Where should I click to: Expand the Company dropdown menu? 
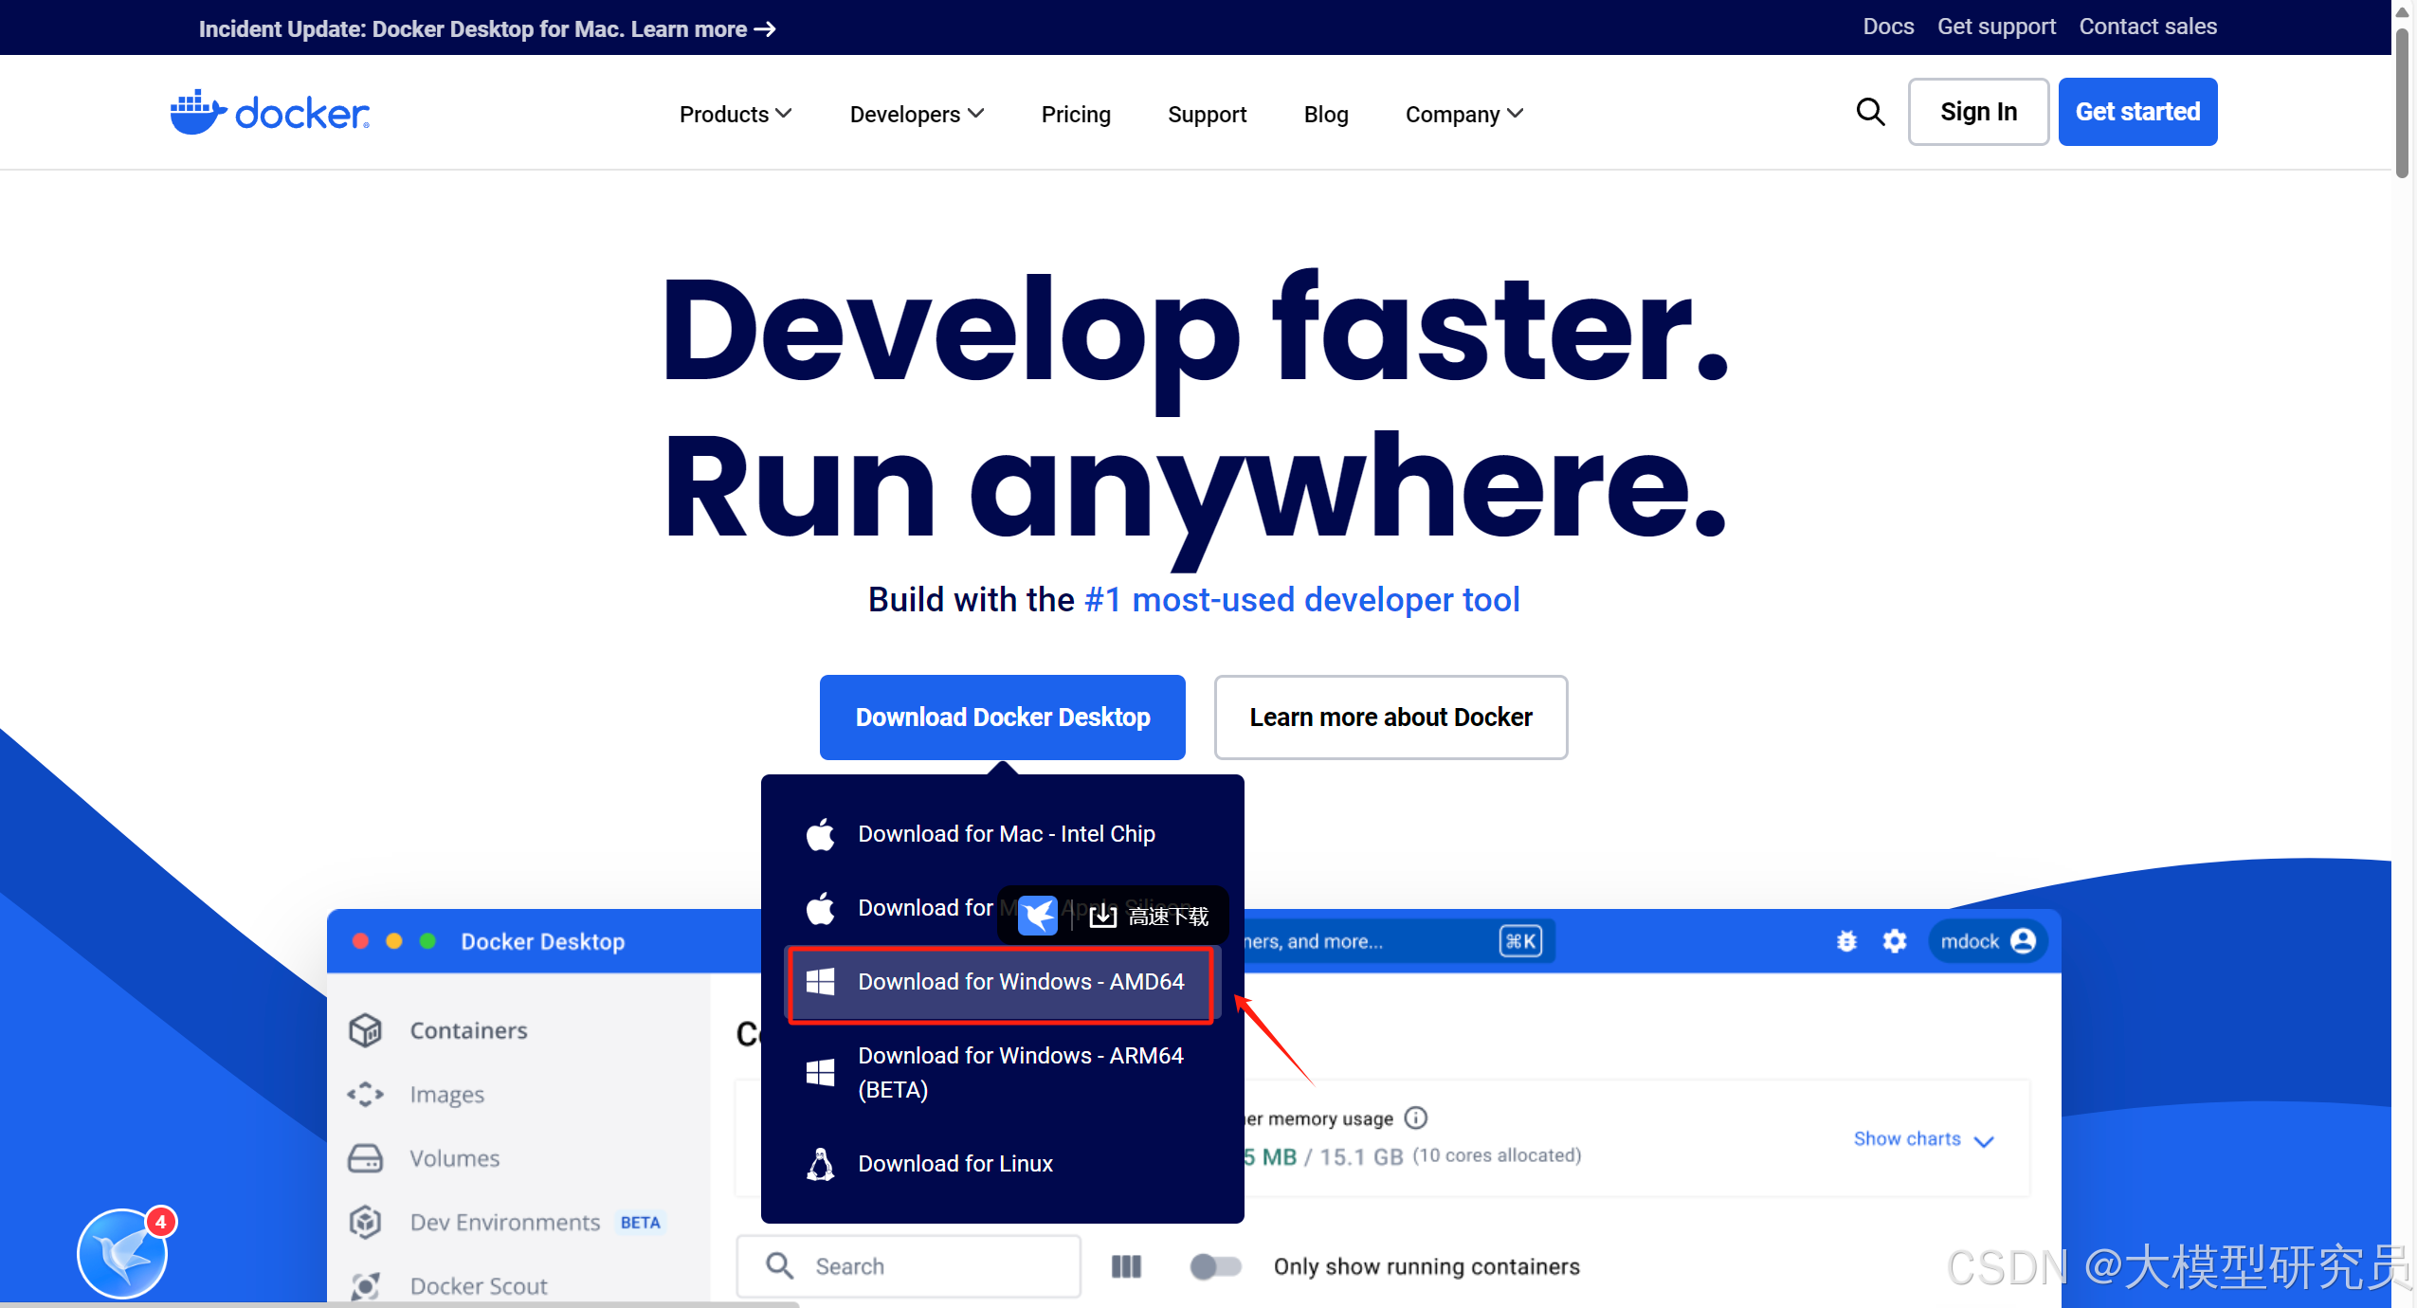coord(1463,114)
